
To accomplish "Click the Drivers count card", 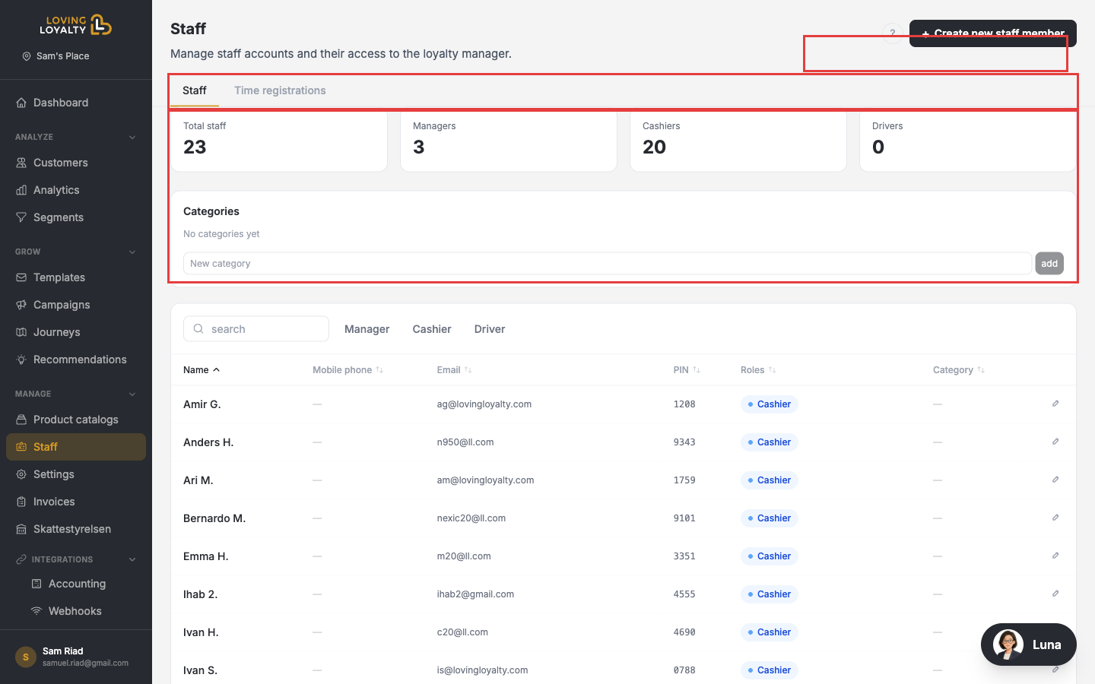I will point(968,141).
